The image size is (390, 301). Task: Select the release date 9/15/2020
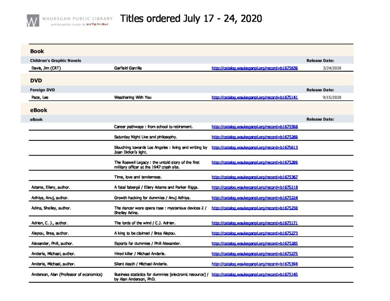332,97
